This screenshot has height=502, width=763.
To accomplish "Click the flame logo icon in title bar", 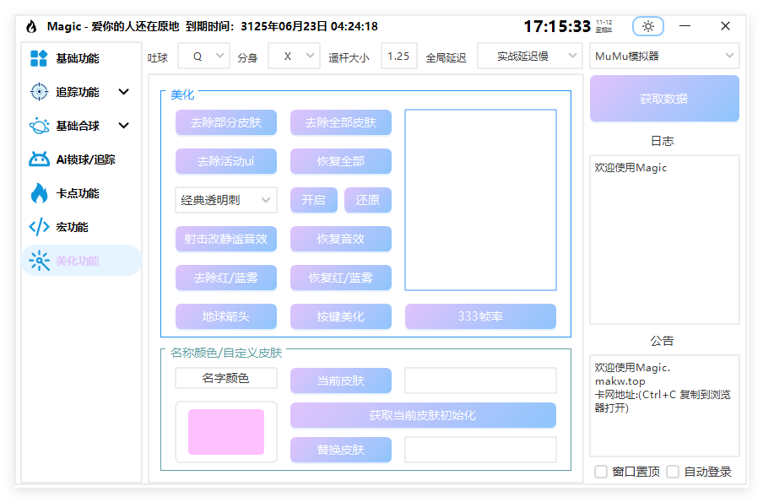I will click(x=31, y=26).
